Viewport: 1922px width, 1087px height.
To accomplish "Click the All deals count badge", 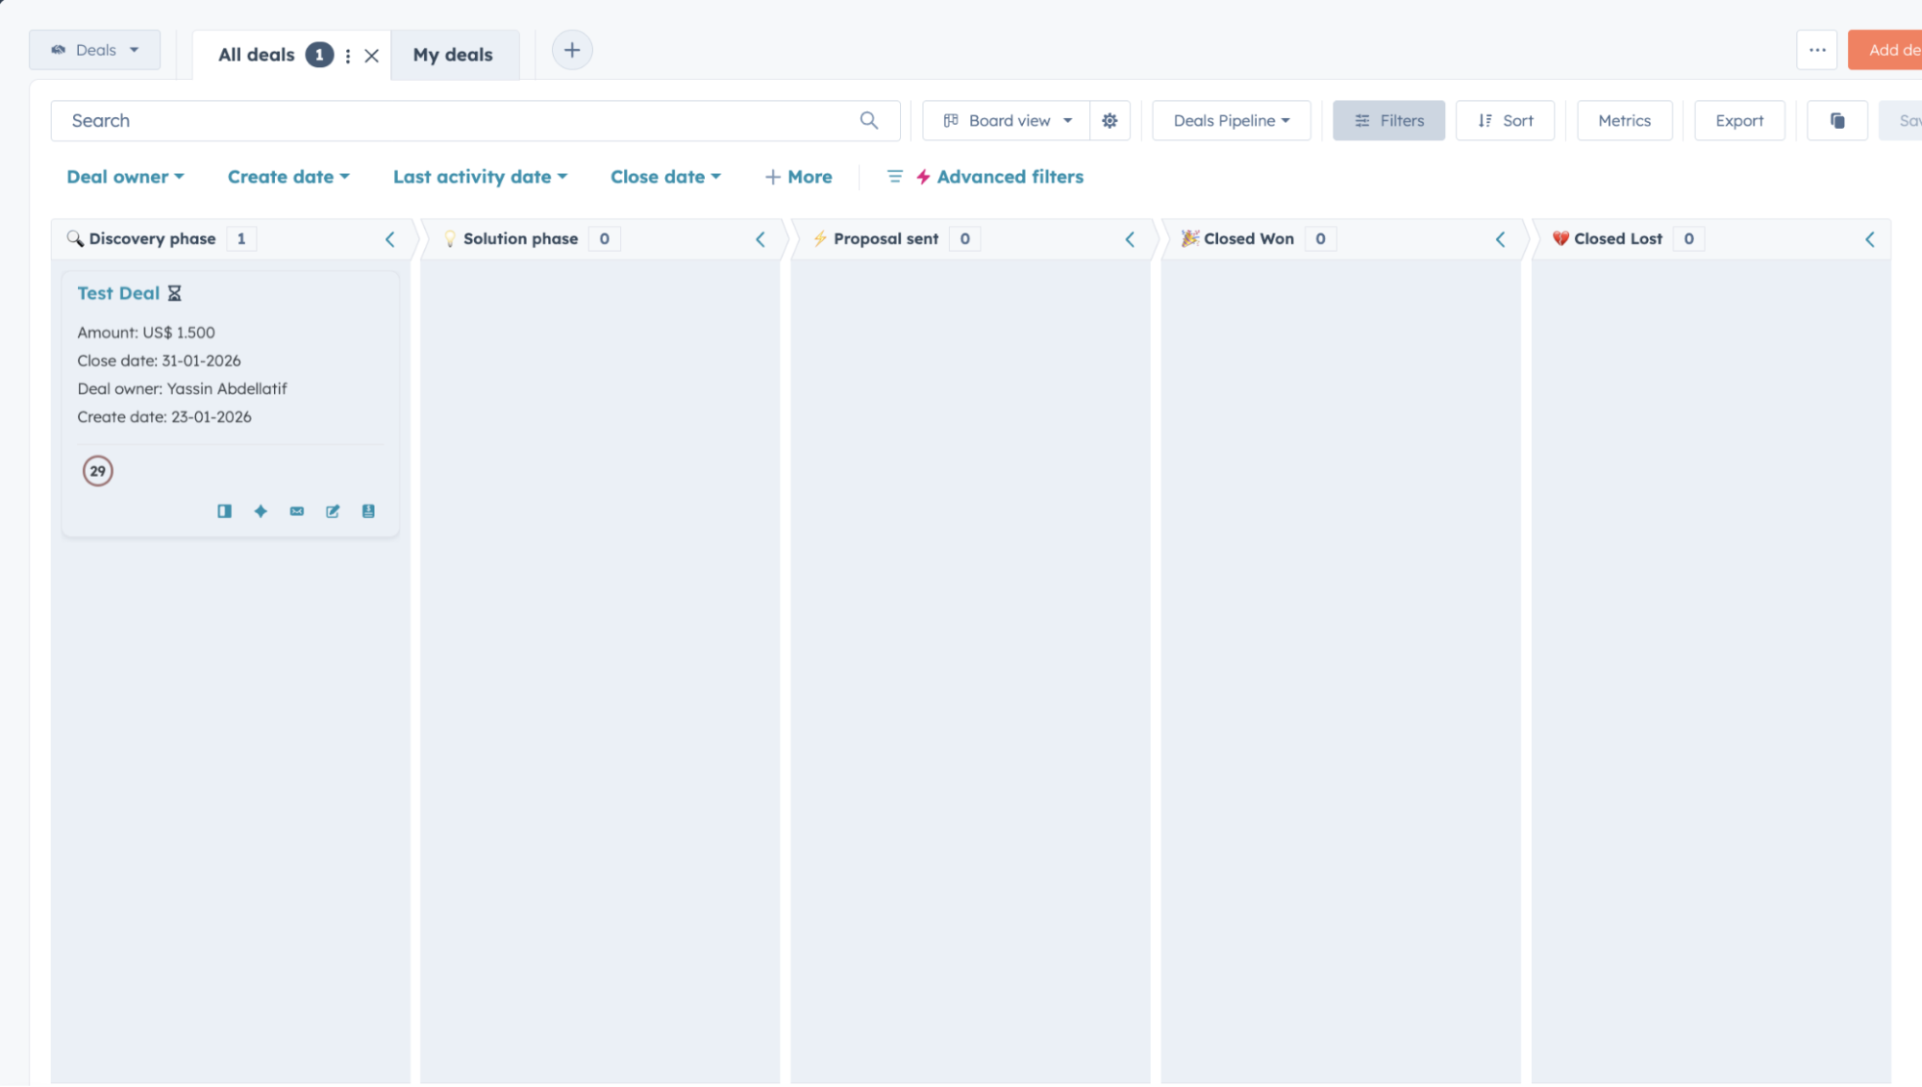I will click(319, 55).
